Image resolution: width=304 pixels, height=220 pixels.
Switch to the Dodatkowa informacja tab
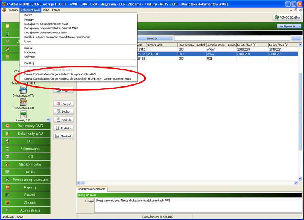pos(92,189)
